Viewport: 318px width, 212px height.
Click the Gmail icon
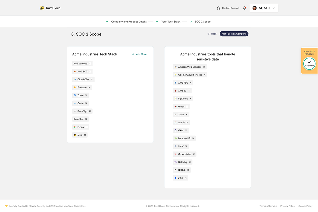tap(176, 106)
